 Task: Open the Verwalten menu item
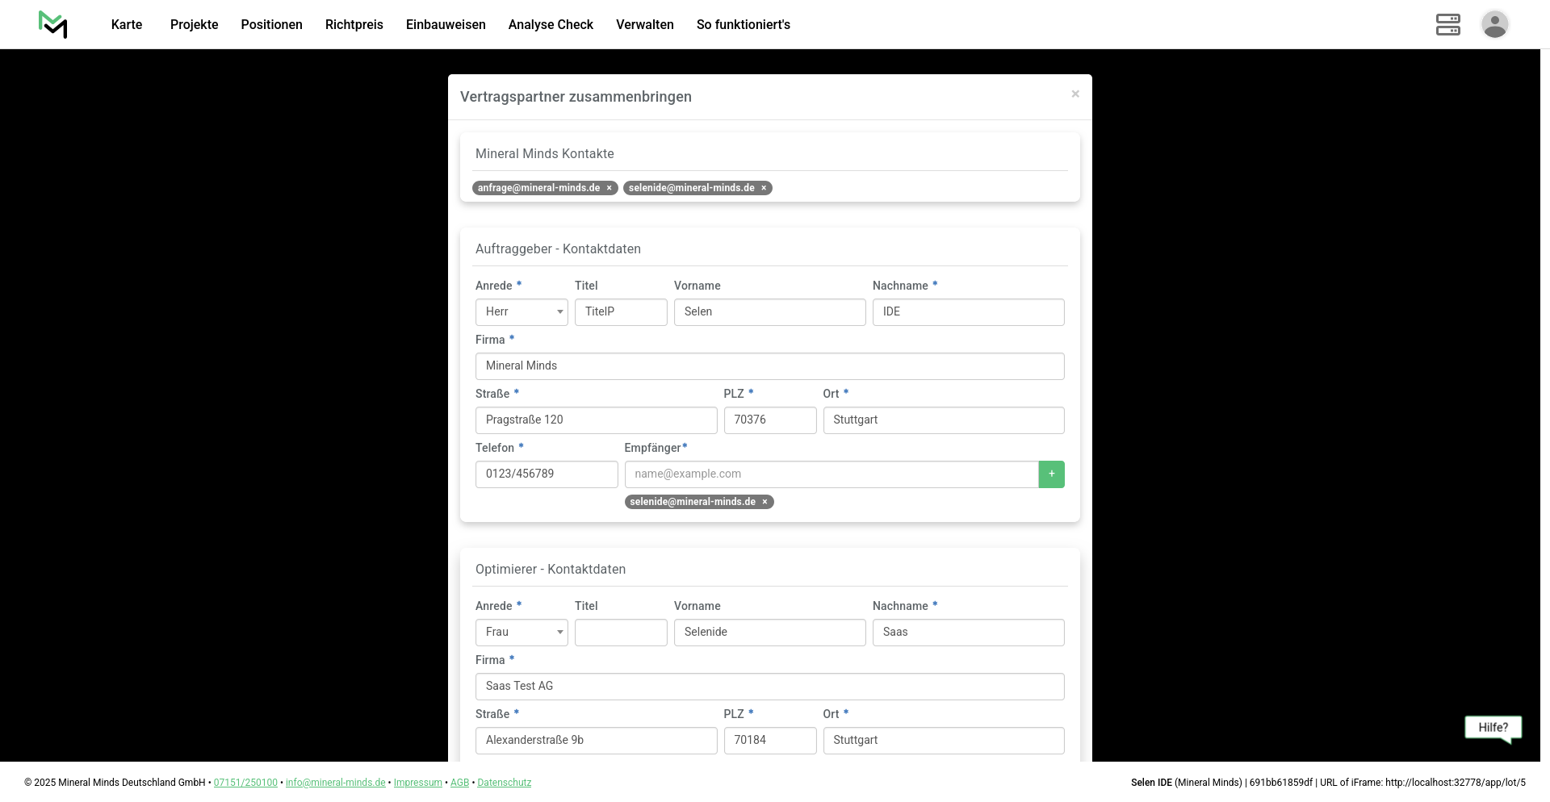pyautogui.click(x=644, y=24)
